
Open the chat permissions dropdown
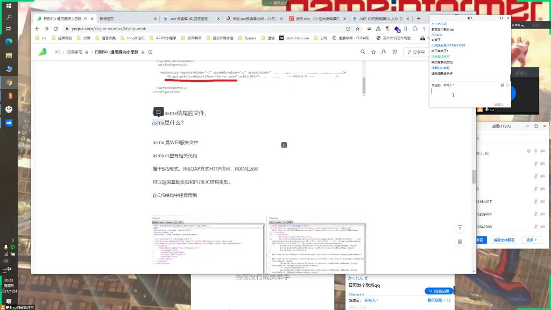tap(436, 300)
